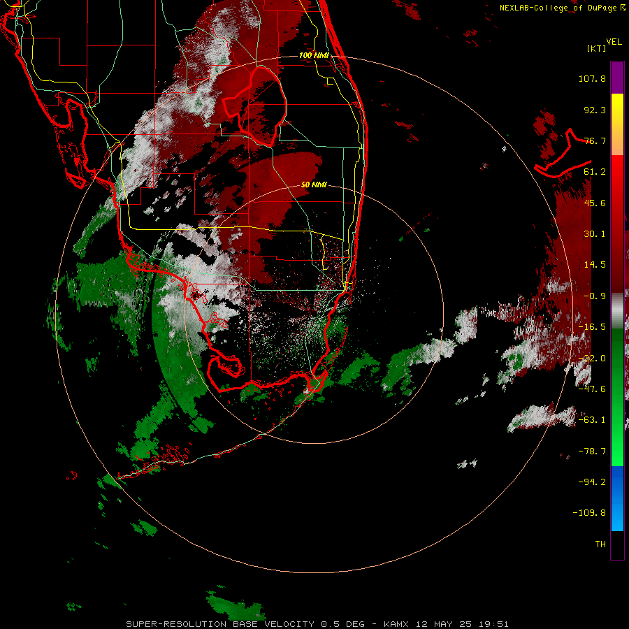The image size is (629, 629).
Task: Click the [KT] units label
Action: tap(597, 48)
